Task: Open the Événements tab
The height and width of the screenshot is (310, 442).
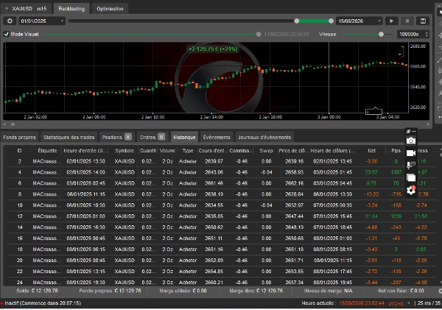Action: [217, 137]
